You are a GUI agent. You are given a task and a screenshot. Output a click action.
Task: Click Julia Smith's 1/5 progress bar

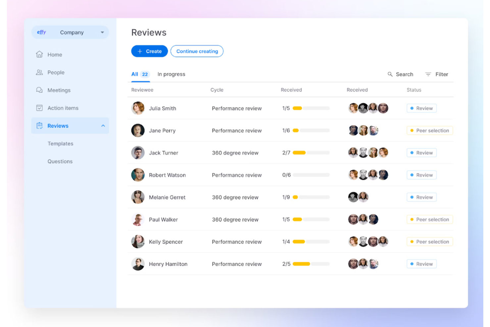click(x=311, y=108)
